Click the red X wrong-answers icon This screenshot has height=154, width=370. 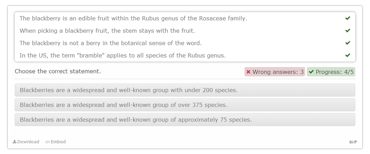coord(248,72)
